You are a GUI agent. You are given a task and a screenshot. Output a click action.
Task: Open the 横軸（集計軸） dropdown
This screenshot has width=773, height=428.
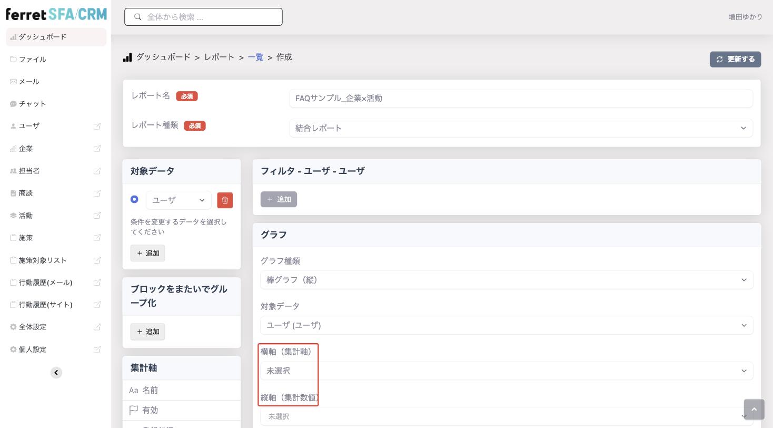[x=507, y=371]
